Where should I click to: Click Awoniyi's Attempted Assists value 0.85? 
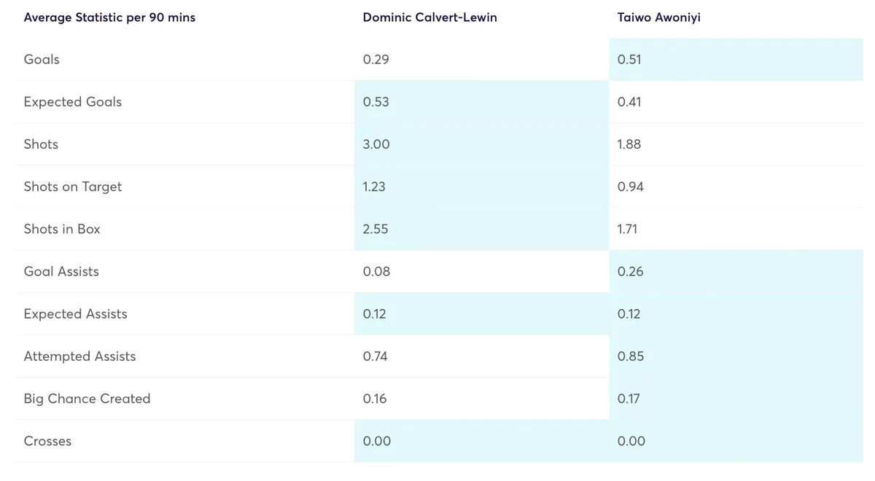click(x=631, y=356)
